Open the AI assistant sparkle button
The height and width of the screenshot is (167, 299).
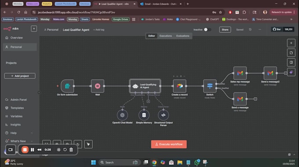click(291, 72)
